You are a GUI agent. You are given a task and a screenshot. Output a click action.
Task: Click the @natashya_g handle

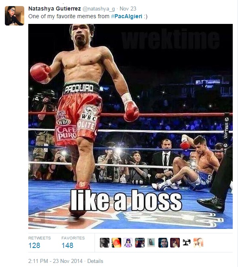[99, 9]
